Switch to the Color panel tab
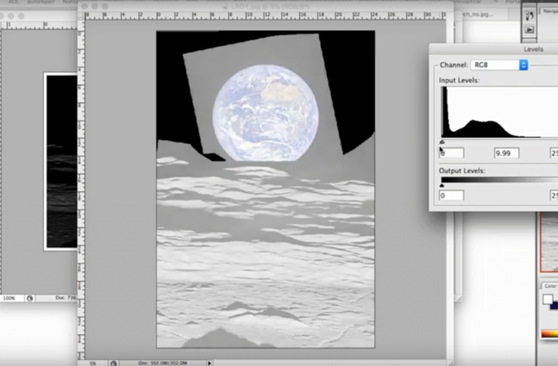The image size is (558, 366). 550,286
